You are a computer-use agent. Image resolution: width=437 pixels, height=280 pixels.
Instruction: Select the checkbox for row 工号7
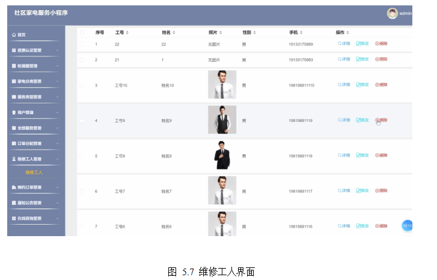tap(81, 192)
